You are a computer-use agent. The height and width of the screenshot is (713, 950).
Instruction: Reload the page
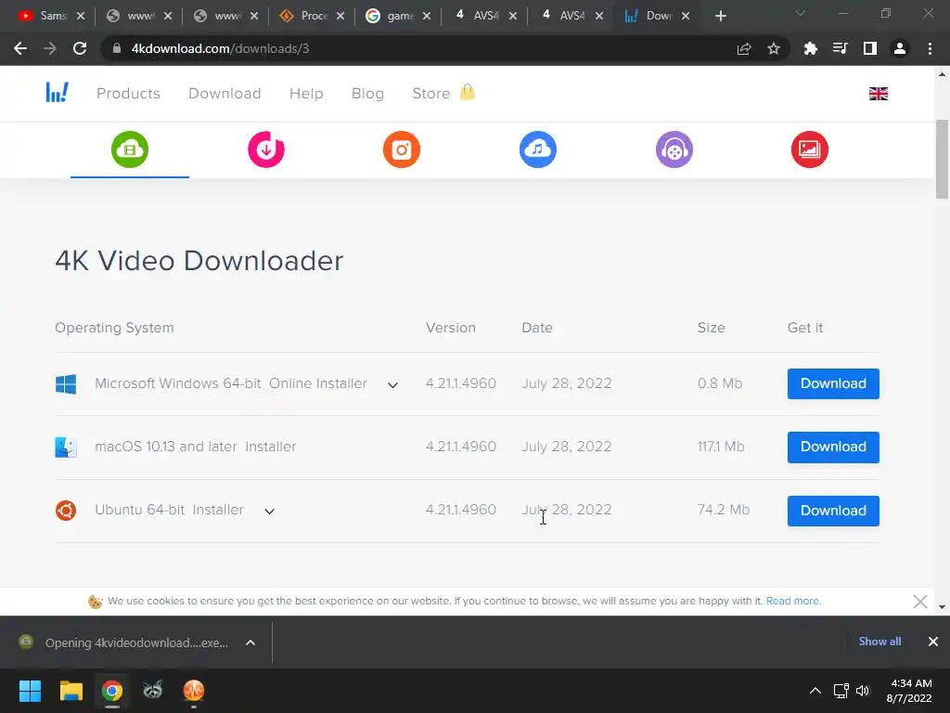pos(80,48)
